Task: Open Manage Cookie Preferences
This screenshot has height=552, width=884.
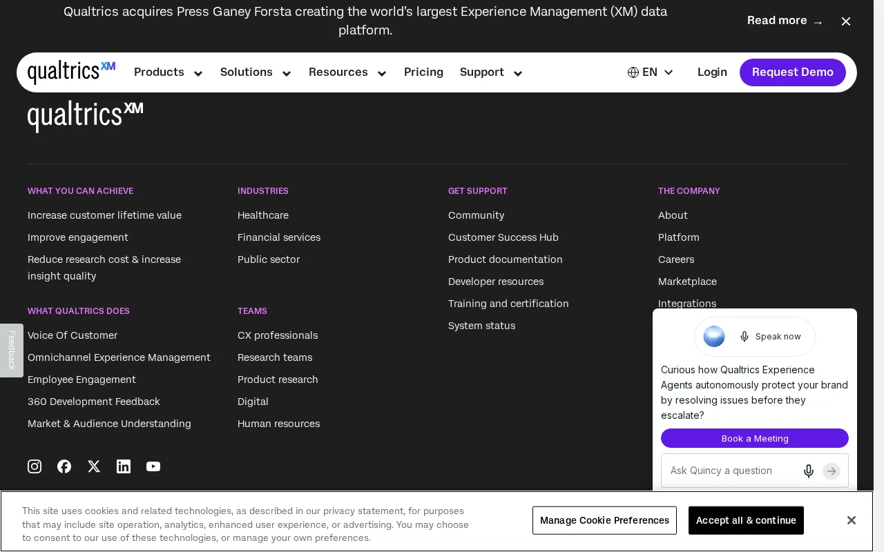Action: (x=604, y=520)
